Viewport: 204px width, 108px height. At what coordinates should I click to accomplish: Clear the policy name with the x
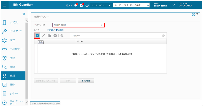pyautogui.click(x=102, y=25)
